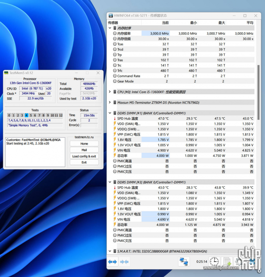This screenshot has height=277, width=265.
Task: Expand the CPU [#0] 性能受限原因 group
Action: pos(110,92)
